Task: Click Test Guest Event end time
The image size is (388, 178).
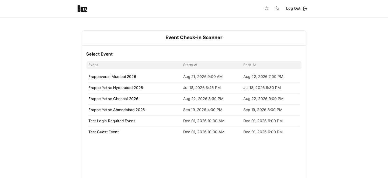Action: pyautogui.click(x=263, y=132)
